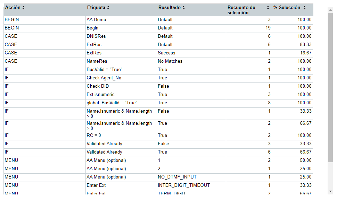
Task: Click the % Selección sort arrows
Action: (304, 8)
